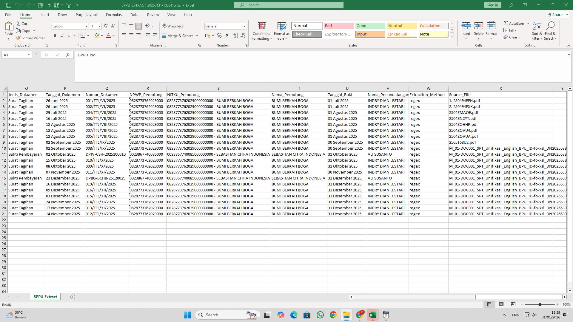Switch to the Formulas ribbon tab
The image size is (573, 322).
click(114, 15)
